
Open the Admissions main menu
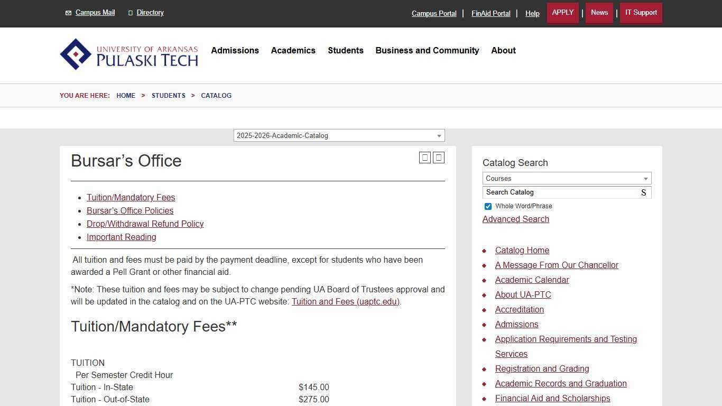tap(235, 51)
